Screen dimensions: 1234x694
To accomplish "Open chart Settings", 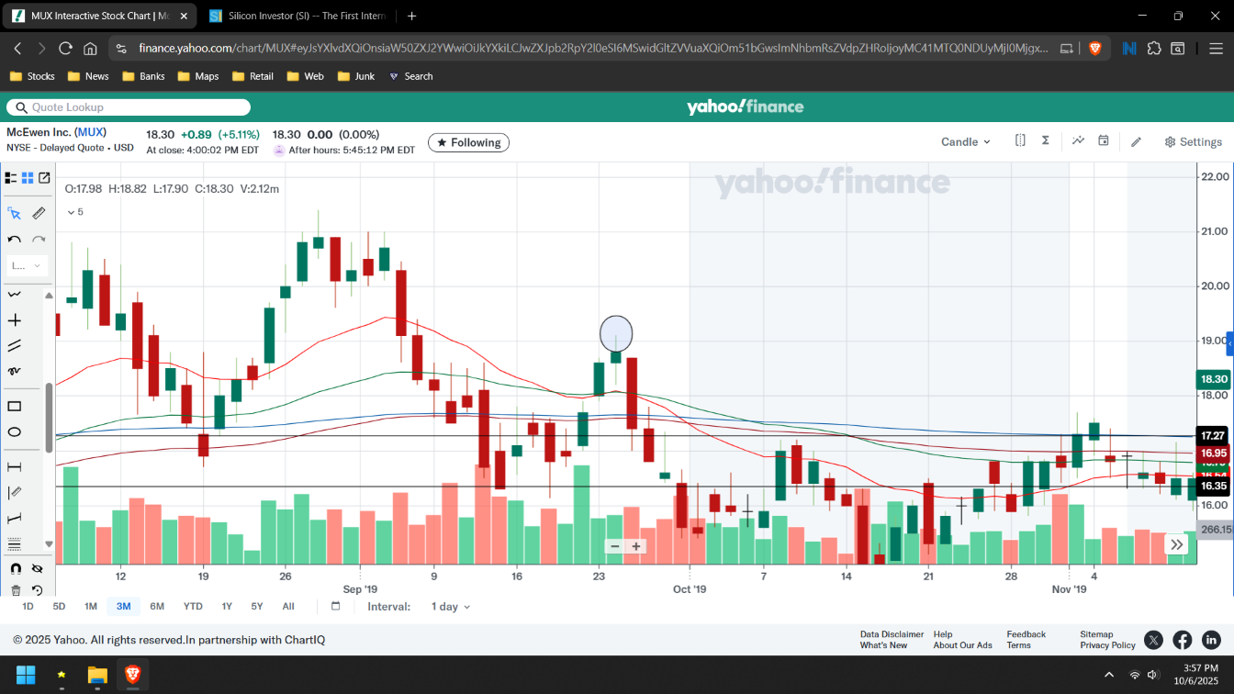I will 1193,142.
